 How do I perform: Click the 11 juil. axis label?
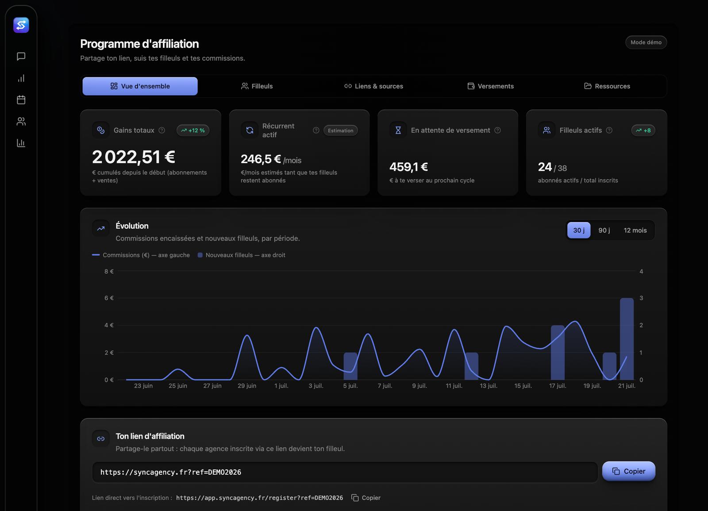(454, 386)
